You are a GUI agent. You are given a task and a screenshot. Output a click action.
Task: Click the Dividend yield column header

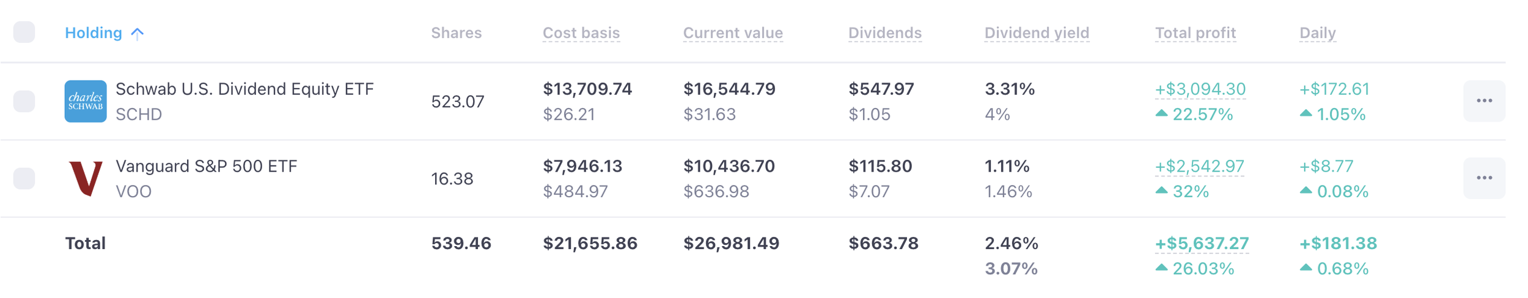tap(1037, 33)
